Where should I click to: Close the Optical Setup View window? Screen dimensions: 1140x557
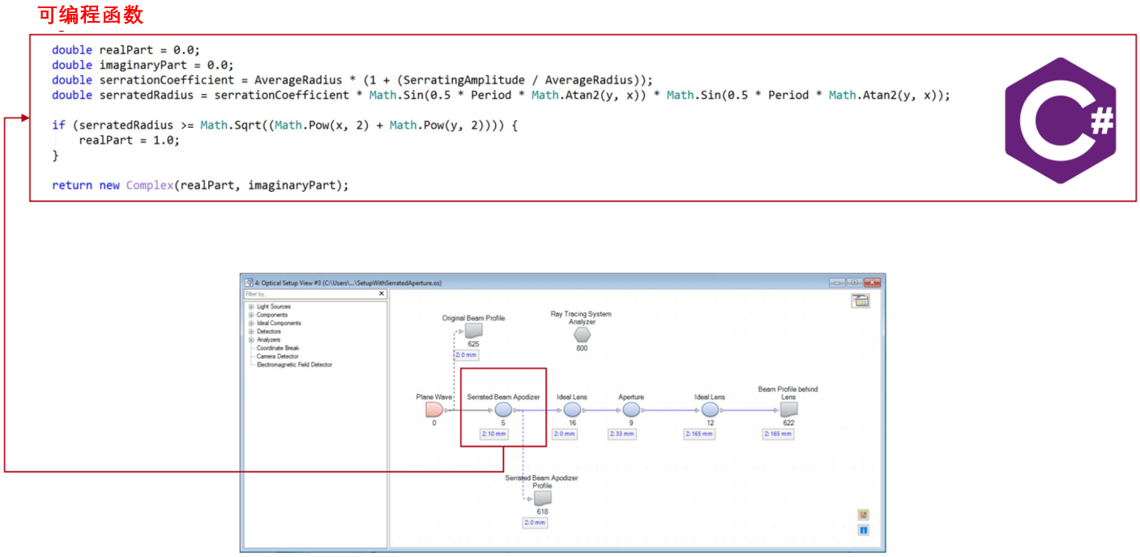point(872,283)
